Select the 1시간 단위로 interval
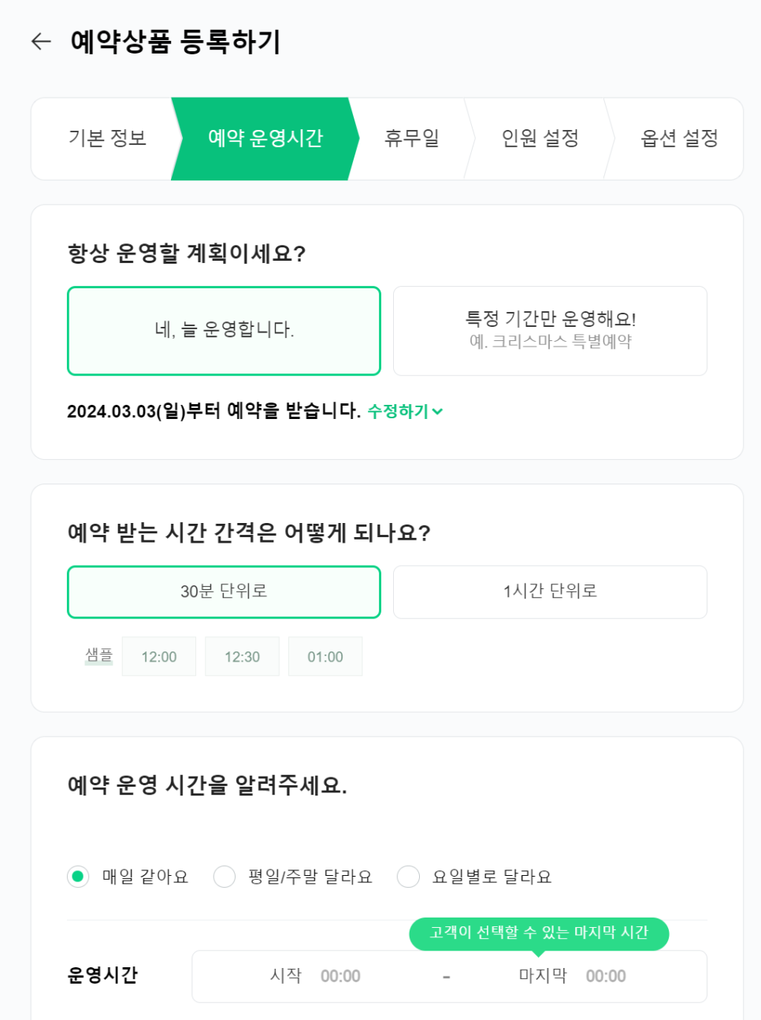 pyautogui.click(x=550, y=592)
